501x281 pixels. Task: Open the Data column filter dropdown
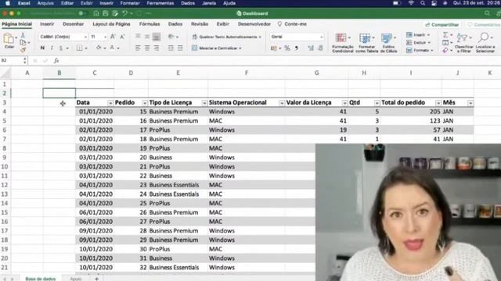[x=110, y=103]
